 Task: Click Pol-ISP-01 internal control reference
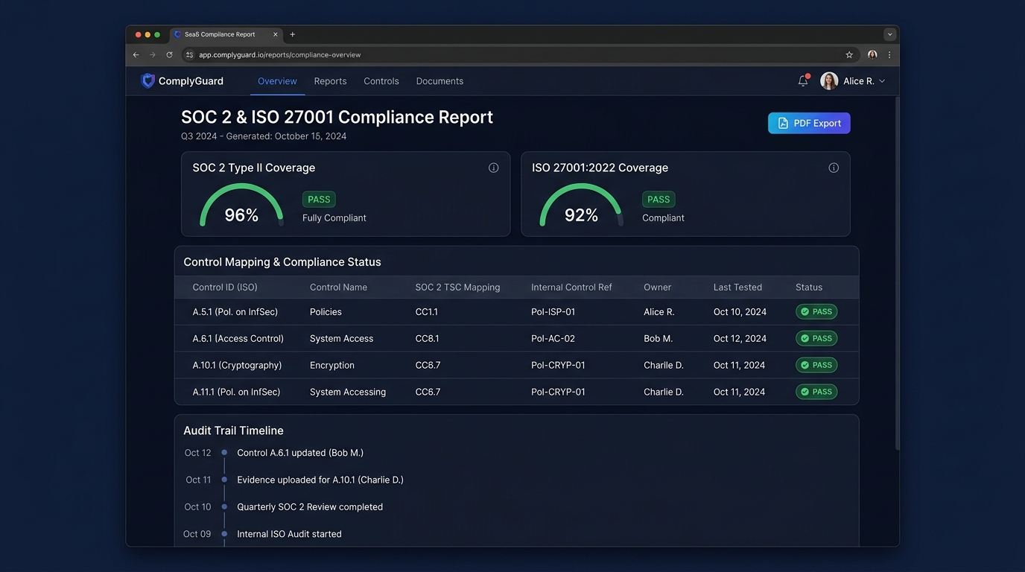[553, 311]
